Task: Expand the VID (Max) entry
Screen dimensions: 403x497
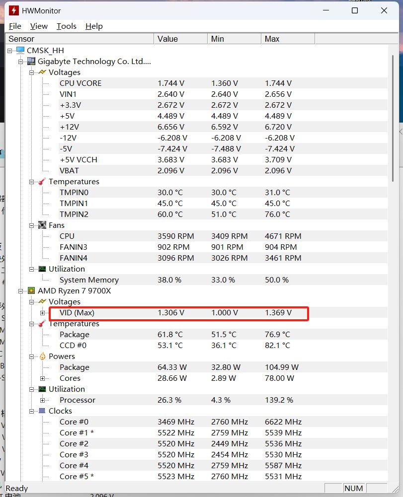Action: (x=42, y=313)
